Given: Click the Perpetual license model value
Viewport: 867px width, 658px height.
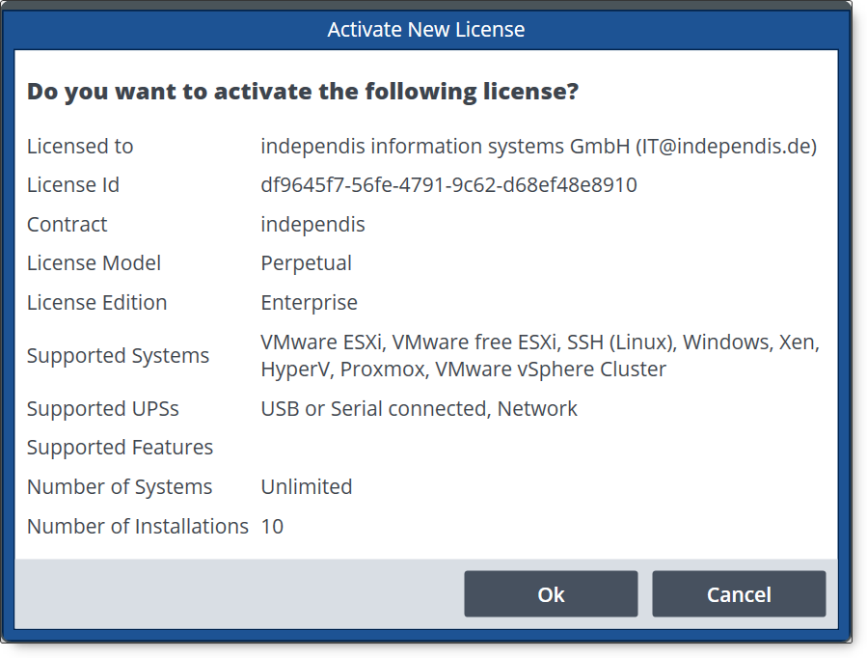Looking at the screenshot, I should click(x=306, y=263).
